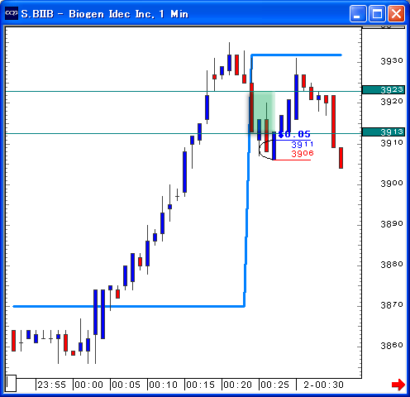410x397 pixels.
Task: Minimize the Biogen Idec chart window
Action: (x=358, y=13)
